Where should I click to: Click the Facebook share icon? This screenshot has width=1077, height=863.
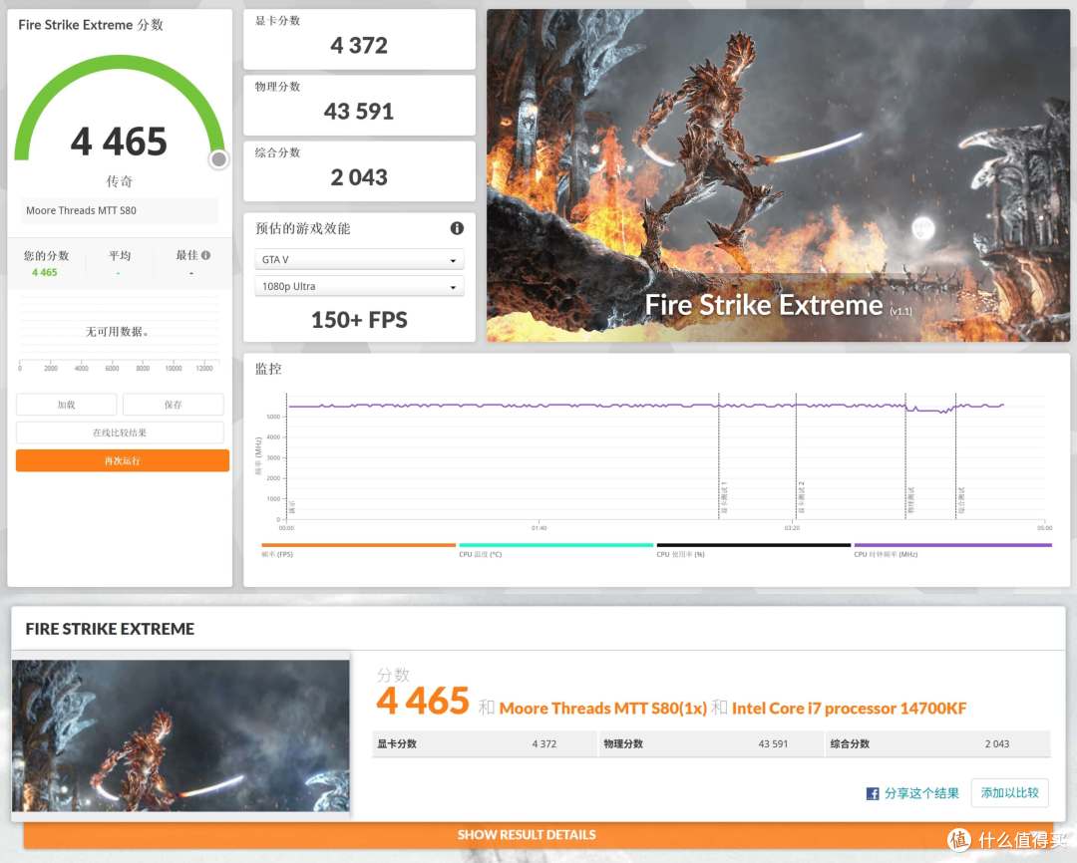pyautogui.click(x=873, y=793)
